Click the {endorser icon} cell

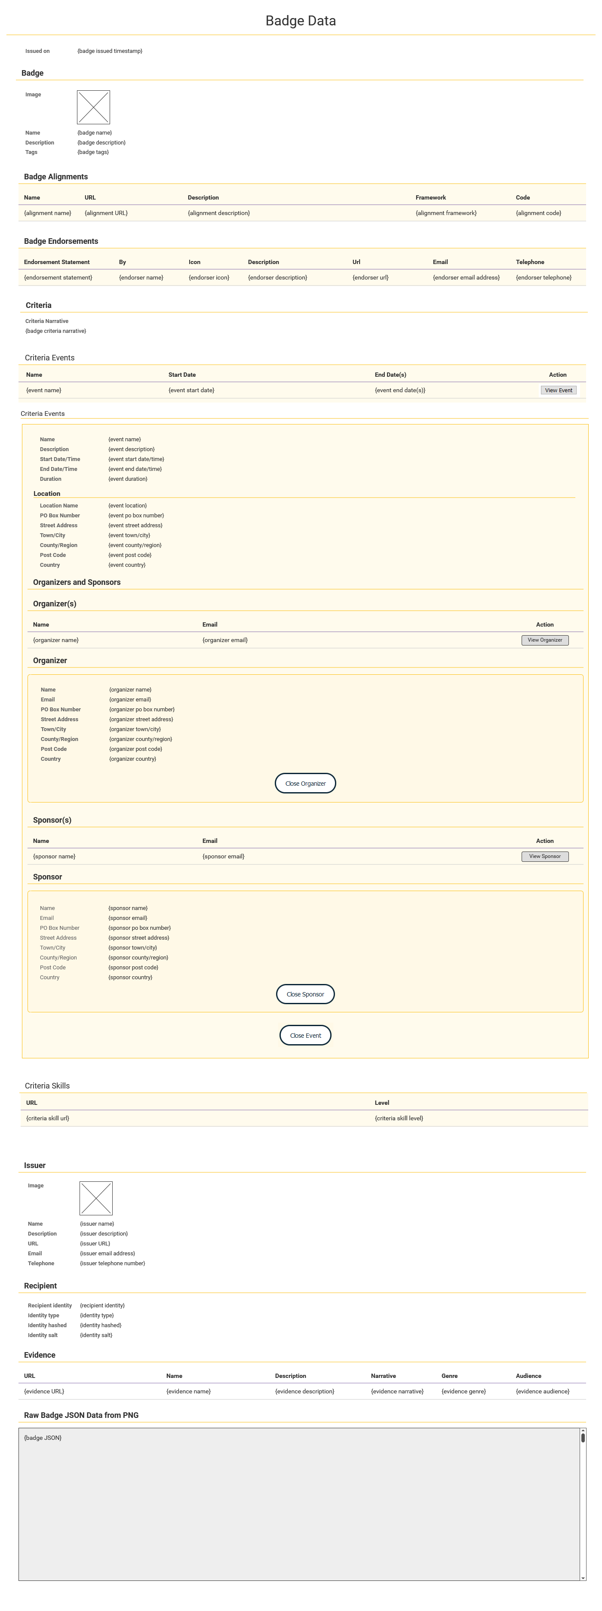(x=209, y=278)
